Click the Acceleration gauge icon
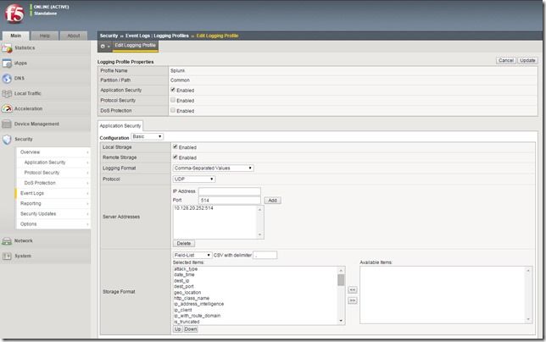Screen dimensions: 546x342 [x=8, y=108]
